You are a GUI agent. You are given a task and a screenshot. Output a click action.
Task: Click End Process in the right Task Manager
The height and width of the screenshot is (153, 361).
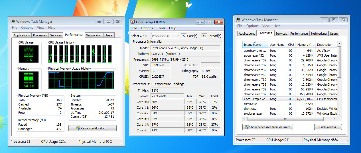point(328,127)
